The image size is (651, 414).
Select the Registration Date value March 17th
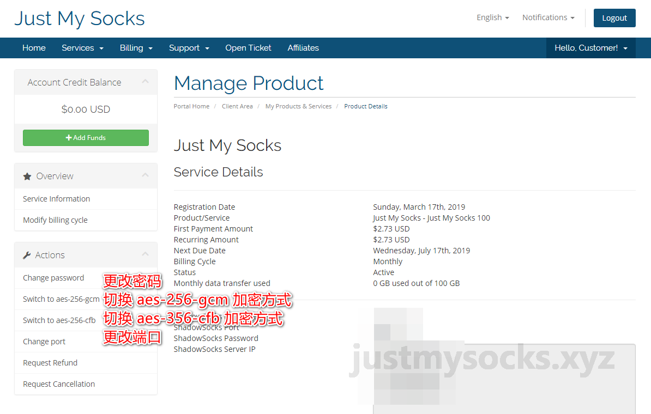[x=419, y=207]
